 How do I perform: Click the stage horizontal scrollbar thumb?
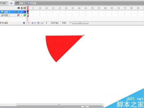59,105
